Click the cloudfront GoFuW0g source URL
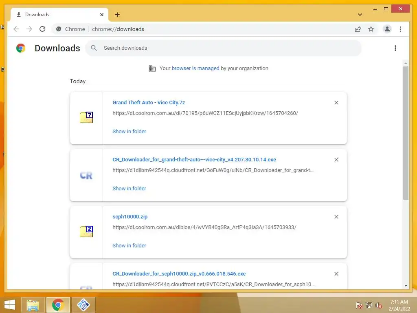This screenshot has width=417, height=313. click(x=213, y=170)
